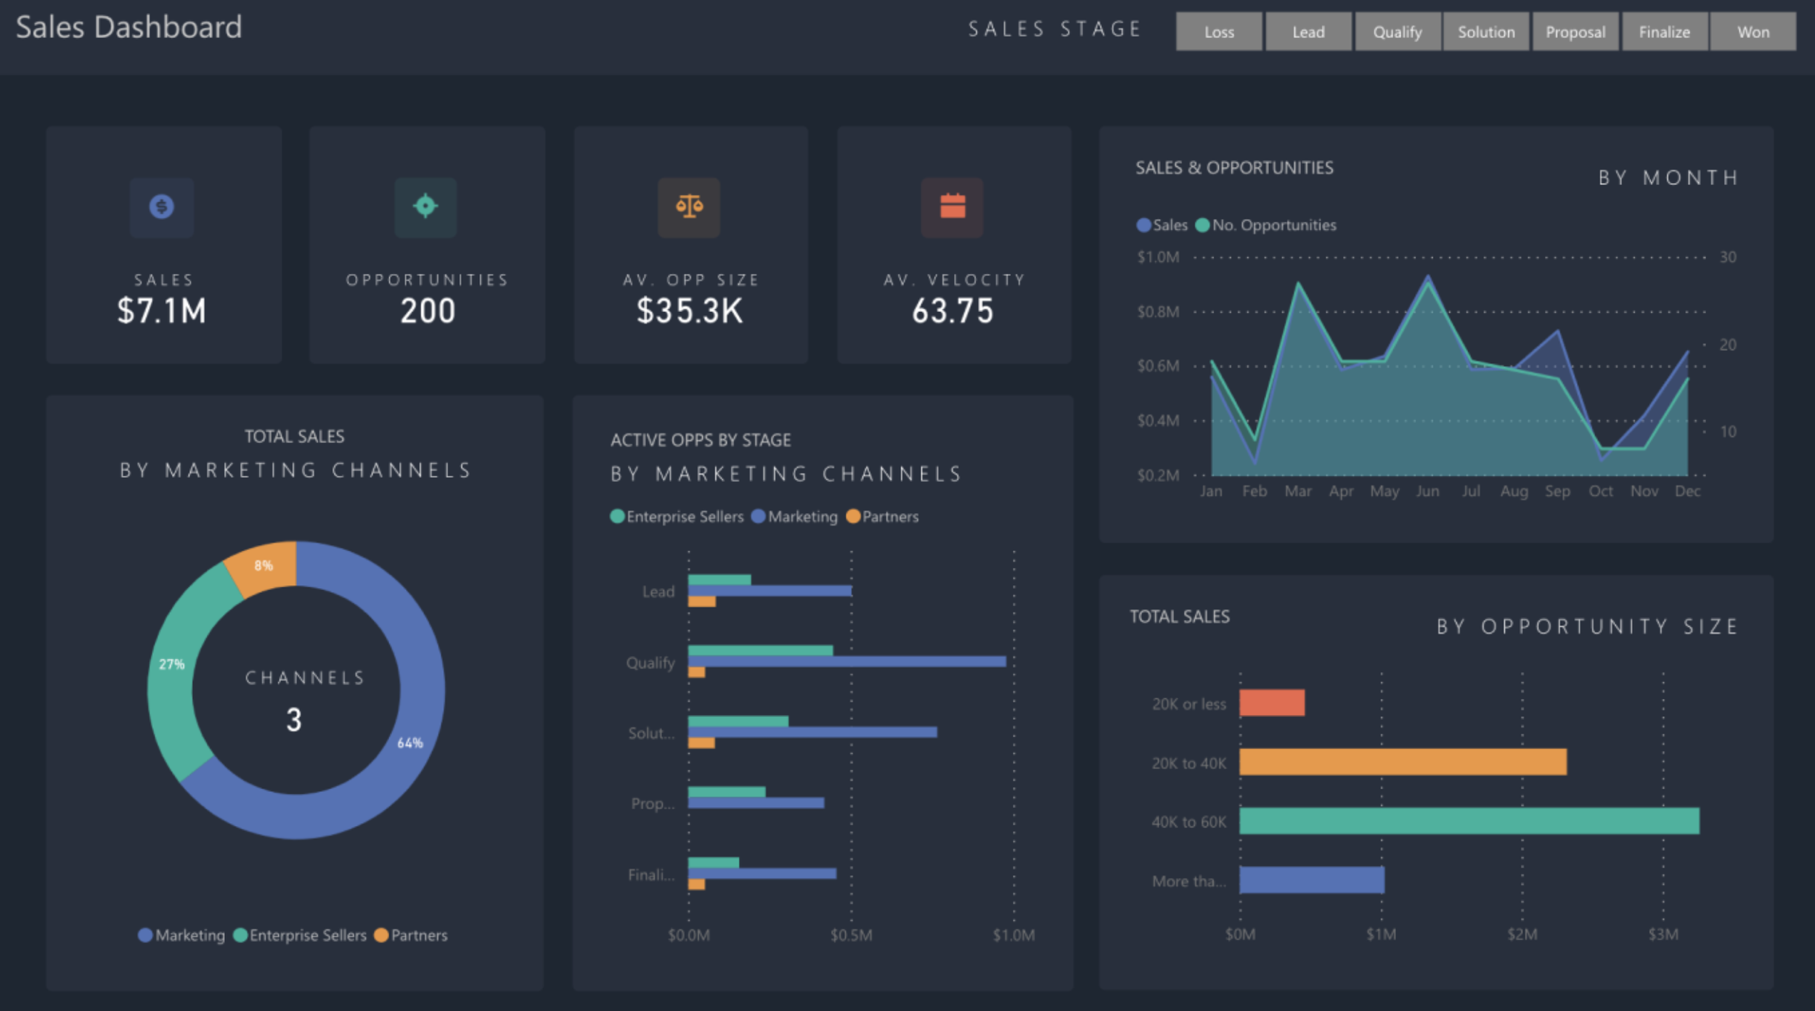The width and height of the screenshot is (1815, 1011).
Task: Click orange Partners legend dot under donut chart
Action: (381, 935)
